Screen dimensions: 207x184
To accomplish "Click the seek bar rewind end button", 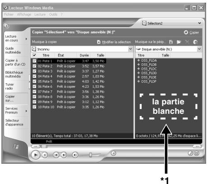I will (36, 146).
